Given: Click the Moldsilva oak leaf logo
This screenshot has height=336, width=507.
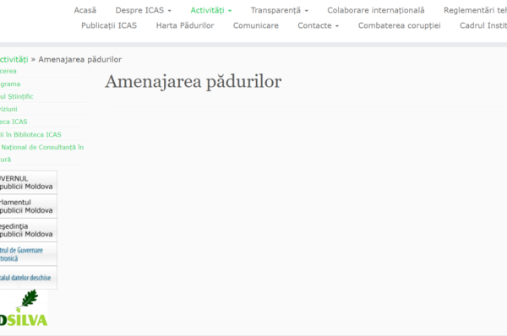Looking at the screenshot, I should [x=24, y=308].
